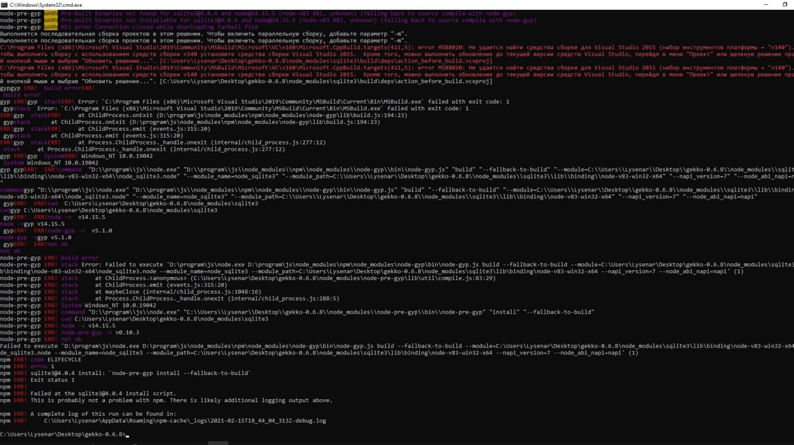The image size is (794, 445).
Task: Click the 'stack Error: Failed to execute' line
Action: pyautogui.click(x=397, y=268)
